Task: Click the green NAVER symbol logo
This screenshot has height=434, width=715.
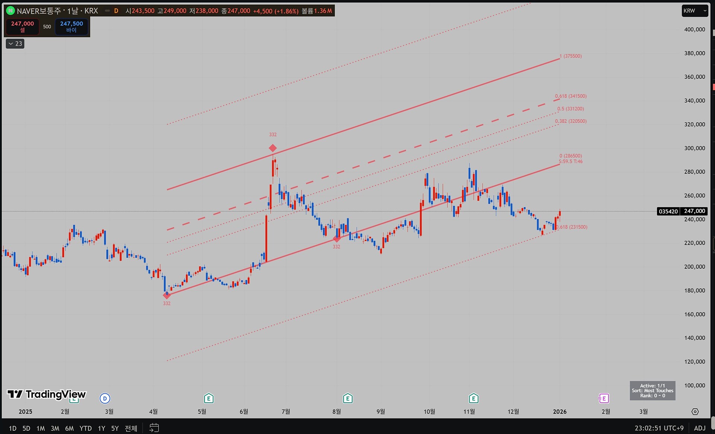Action: (10, 11)
